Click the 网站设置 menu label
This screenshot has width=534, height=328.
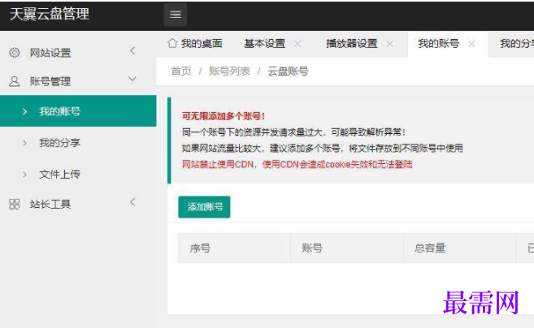[x=50, y=53]
